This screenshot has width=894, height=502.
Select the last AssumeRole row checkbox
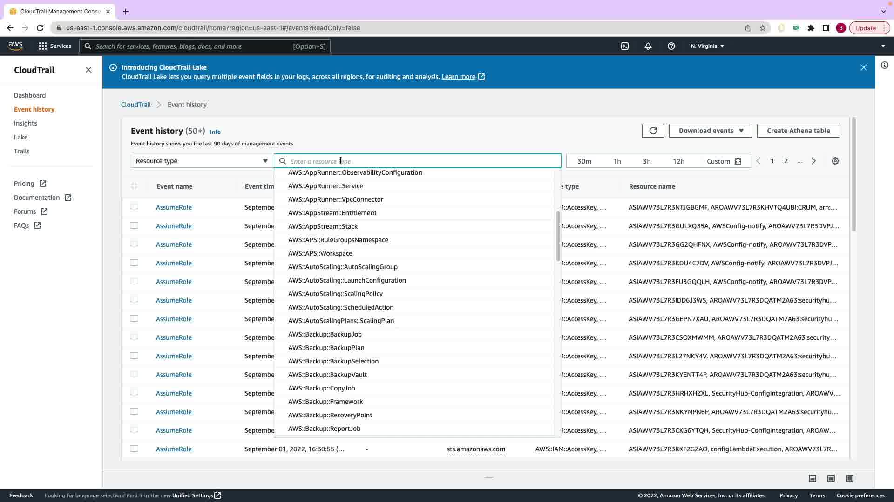pyautogui.click(x=134, y=449)
